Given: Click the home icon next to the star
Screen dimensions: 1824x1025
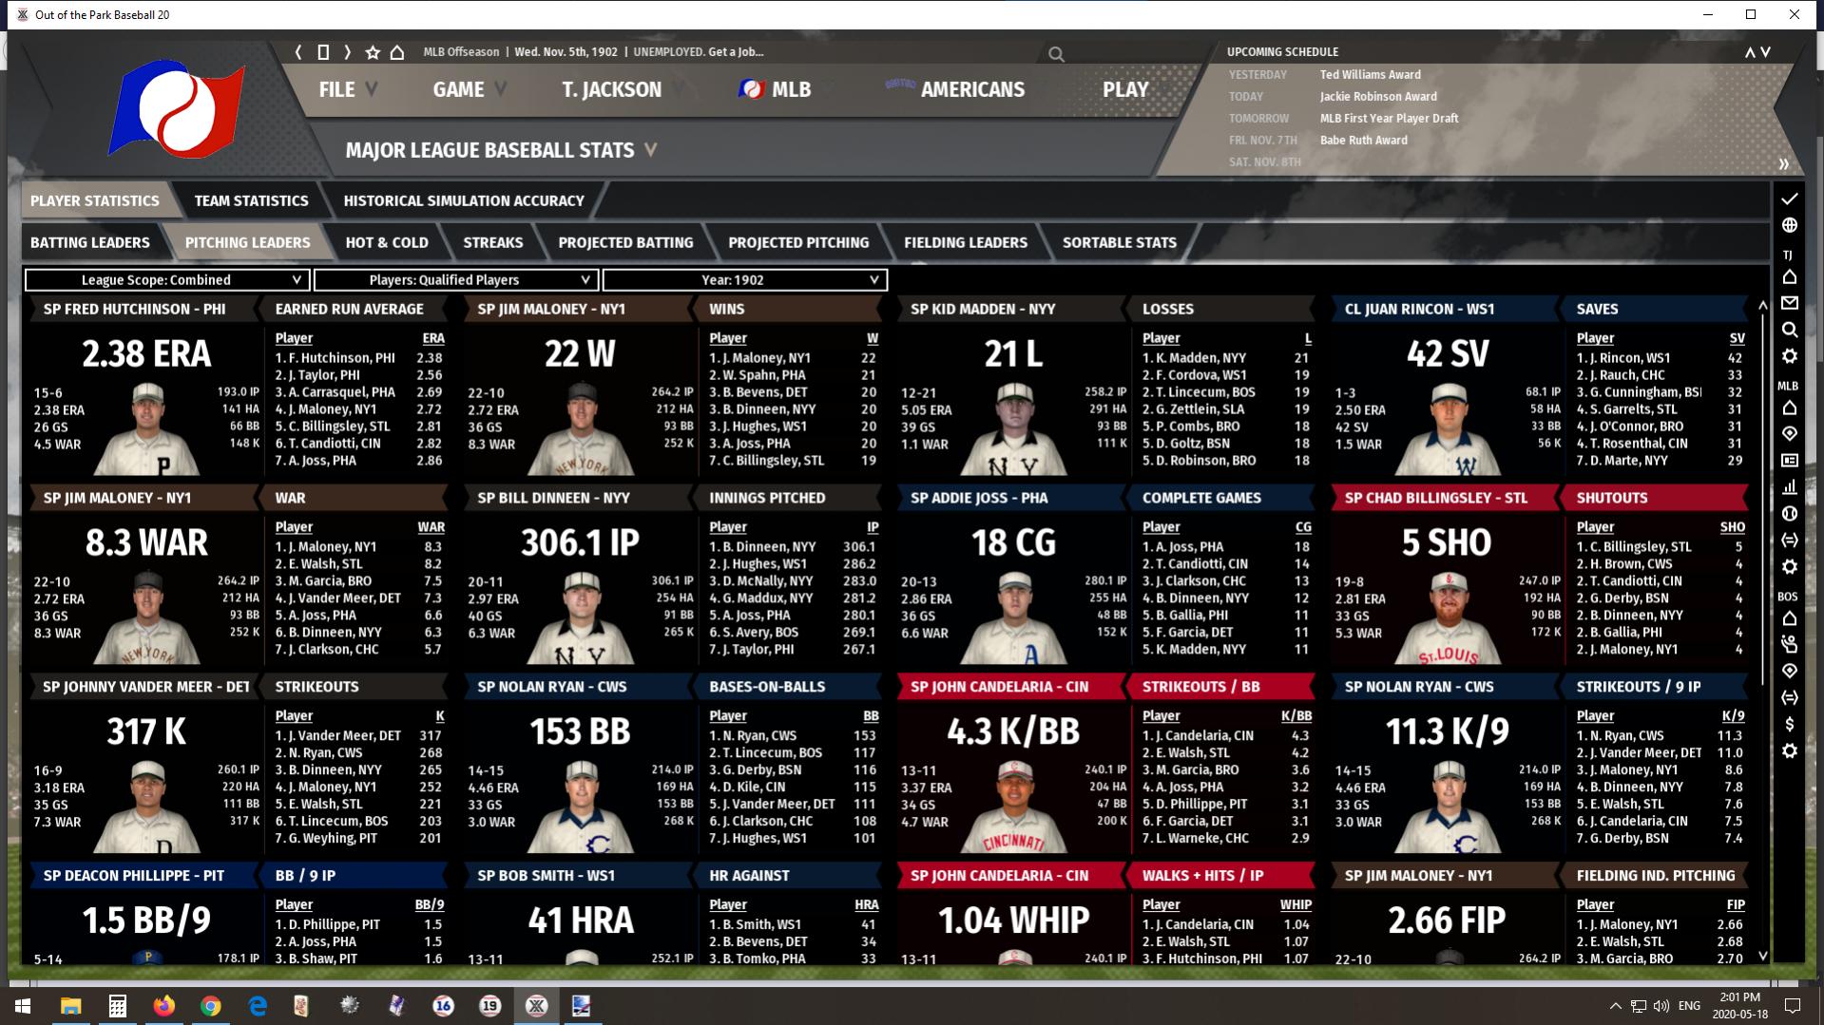Looking at the screenshot, I should tap(397, 52).
